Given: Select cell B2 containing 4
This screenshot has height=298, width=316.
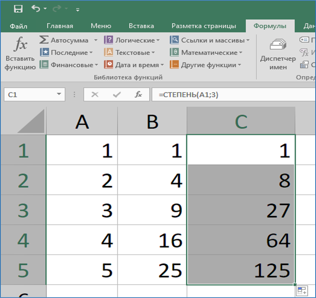Looking at the screenshot, I should point(152,180).
